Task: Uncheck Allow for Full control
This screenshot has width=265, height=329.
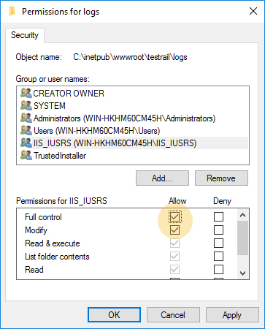Action: pos(174,216)
